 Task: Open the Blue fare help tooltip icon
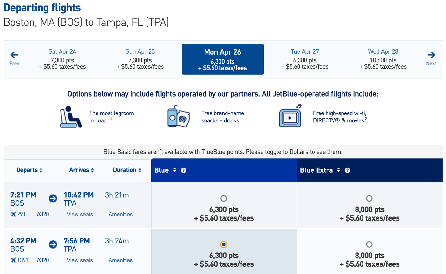[183, 170]
